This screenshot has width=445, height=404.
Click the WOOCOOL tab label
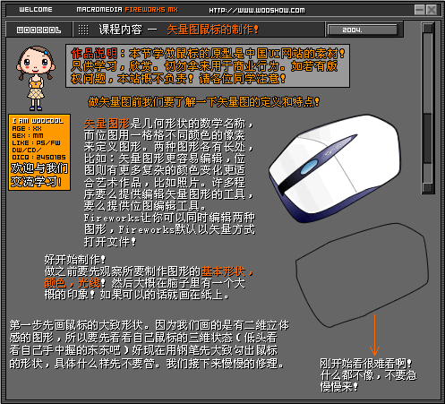39,30
